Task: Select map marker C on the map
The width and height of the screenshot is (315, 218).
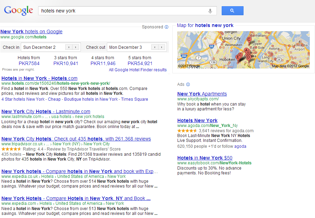Action: (249, 39)
